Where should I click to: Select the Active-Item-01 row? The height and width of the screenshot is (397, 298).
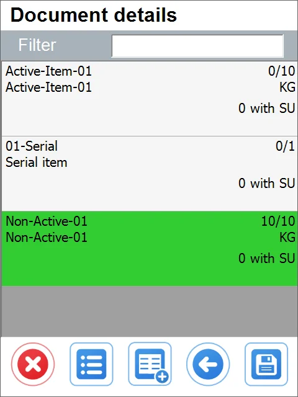click(150, 99)
